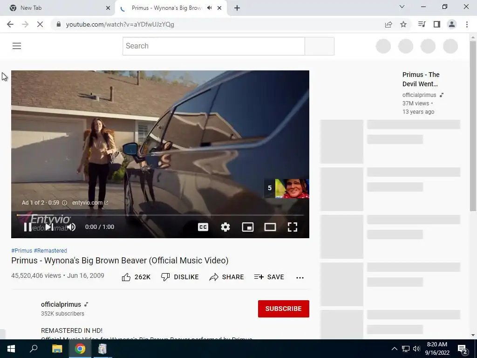Viewport: 477px width, 358px height.
Task: Skip to next video using Next icon
Action: (x=49, y=227)
